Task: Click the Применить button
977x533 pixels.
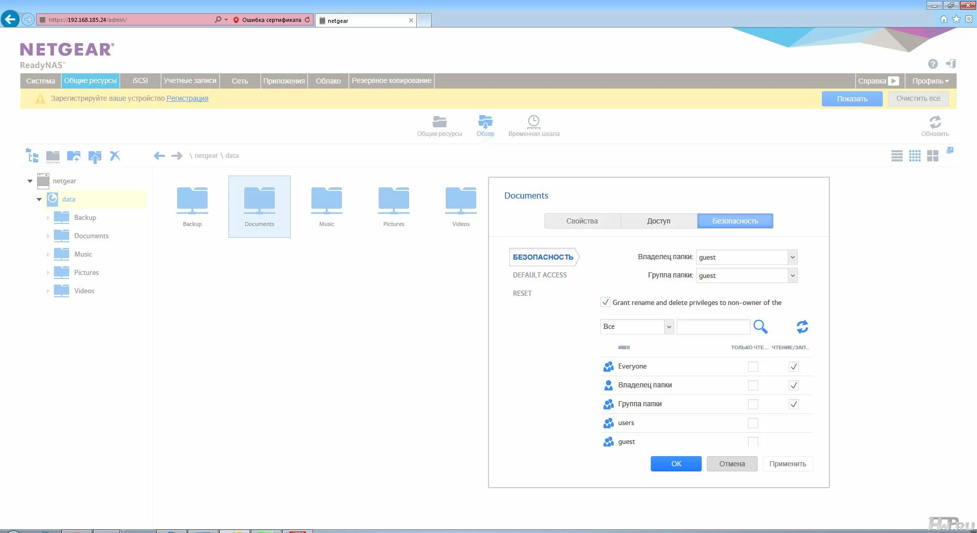Action: click(x=787, y=464)
